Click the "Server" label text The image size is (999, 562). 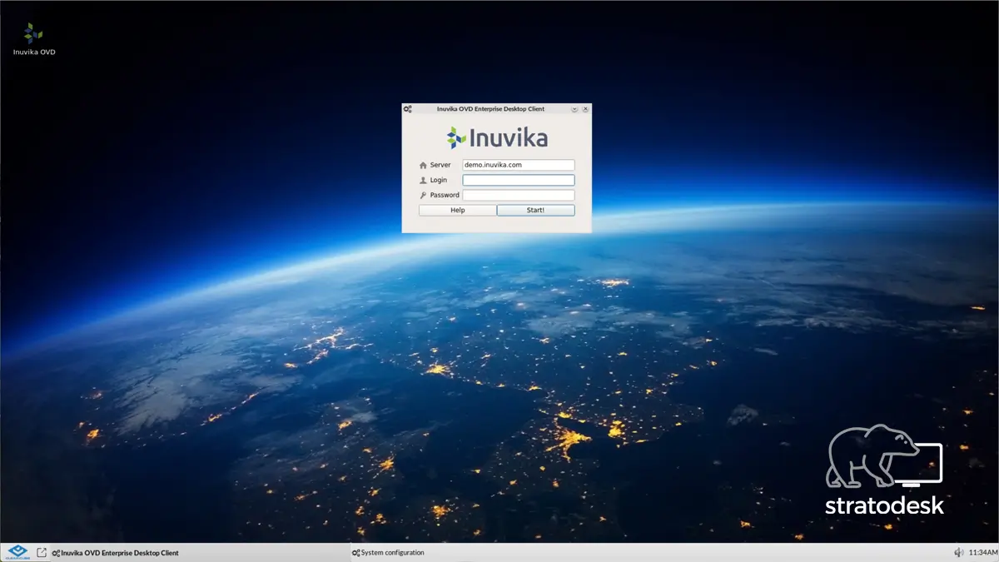(x=440, y=166)
